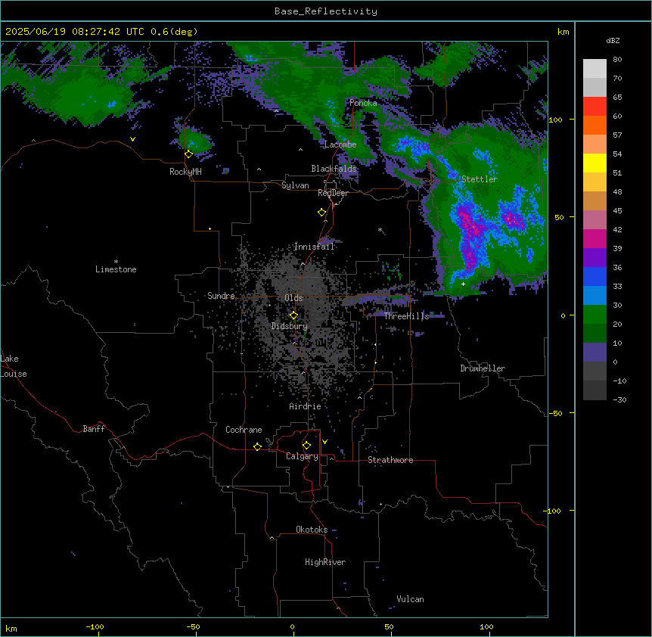This screenshot has width=652, height=637.
Task: Select the Didsbury label
Action: 290,326
